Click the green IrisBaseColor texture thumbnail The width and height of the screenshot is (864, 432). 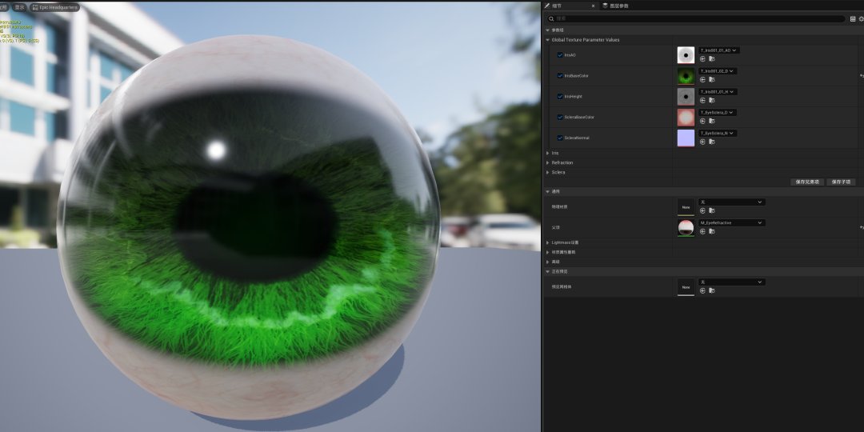pos(686,75)
